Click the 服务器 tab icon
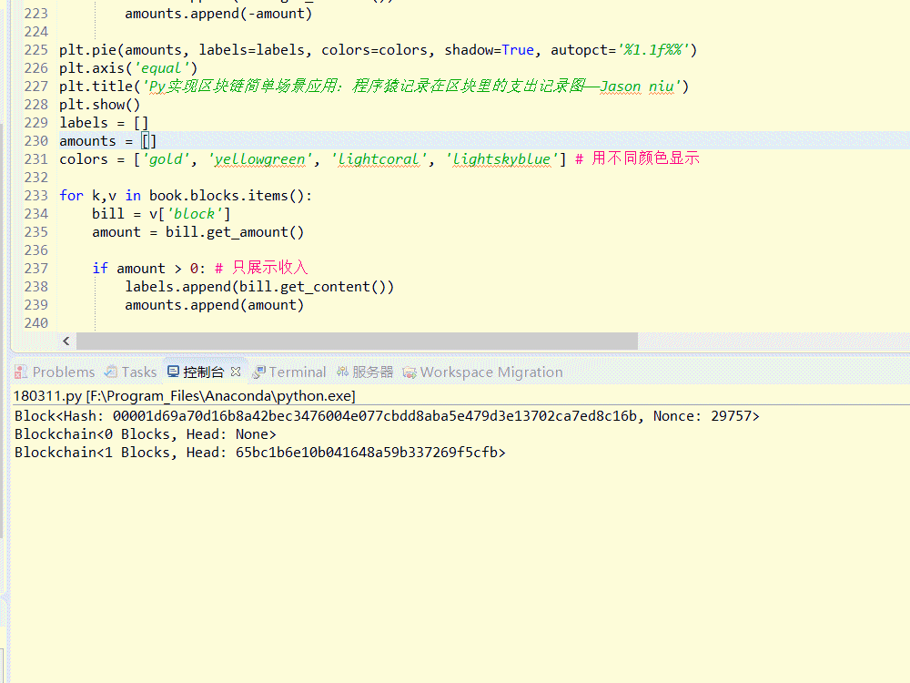910x683 pixels. (342, 372)
